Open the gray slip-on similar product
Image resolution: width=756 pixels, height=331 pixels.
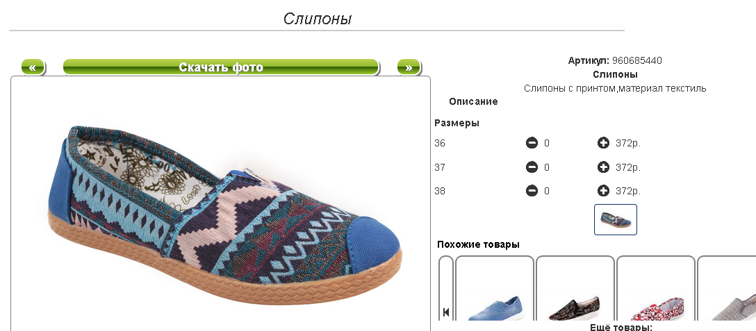[x=727, y=289]
